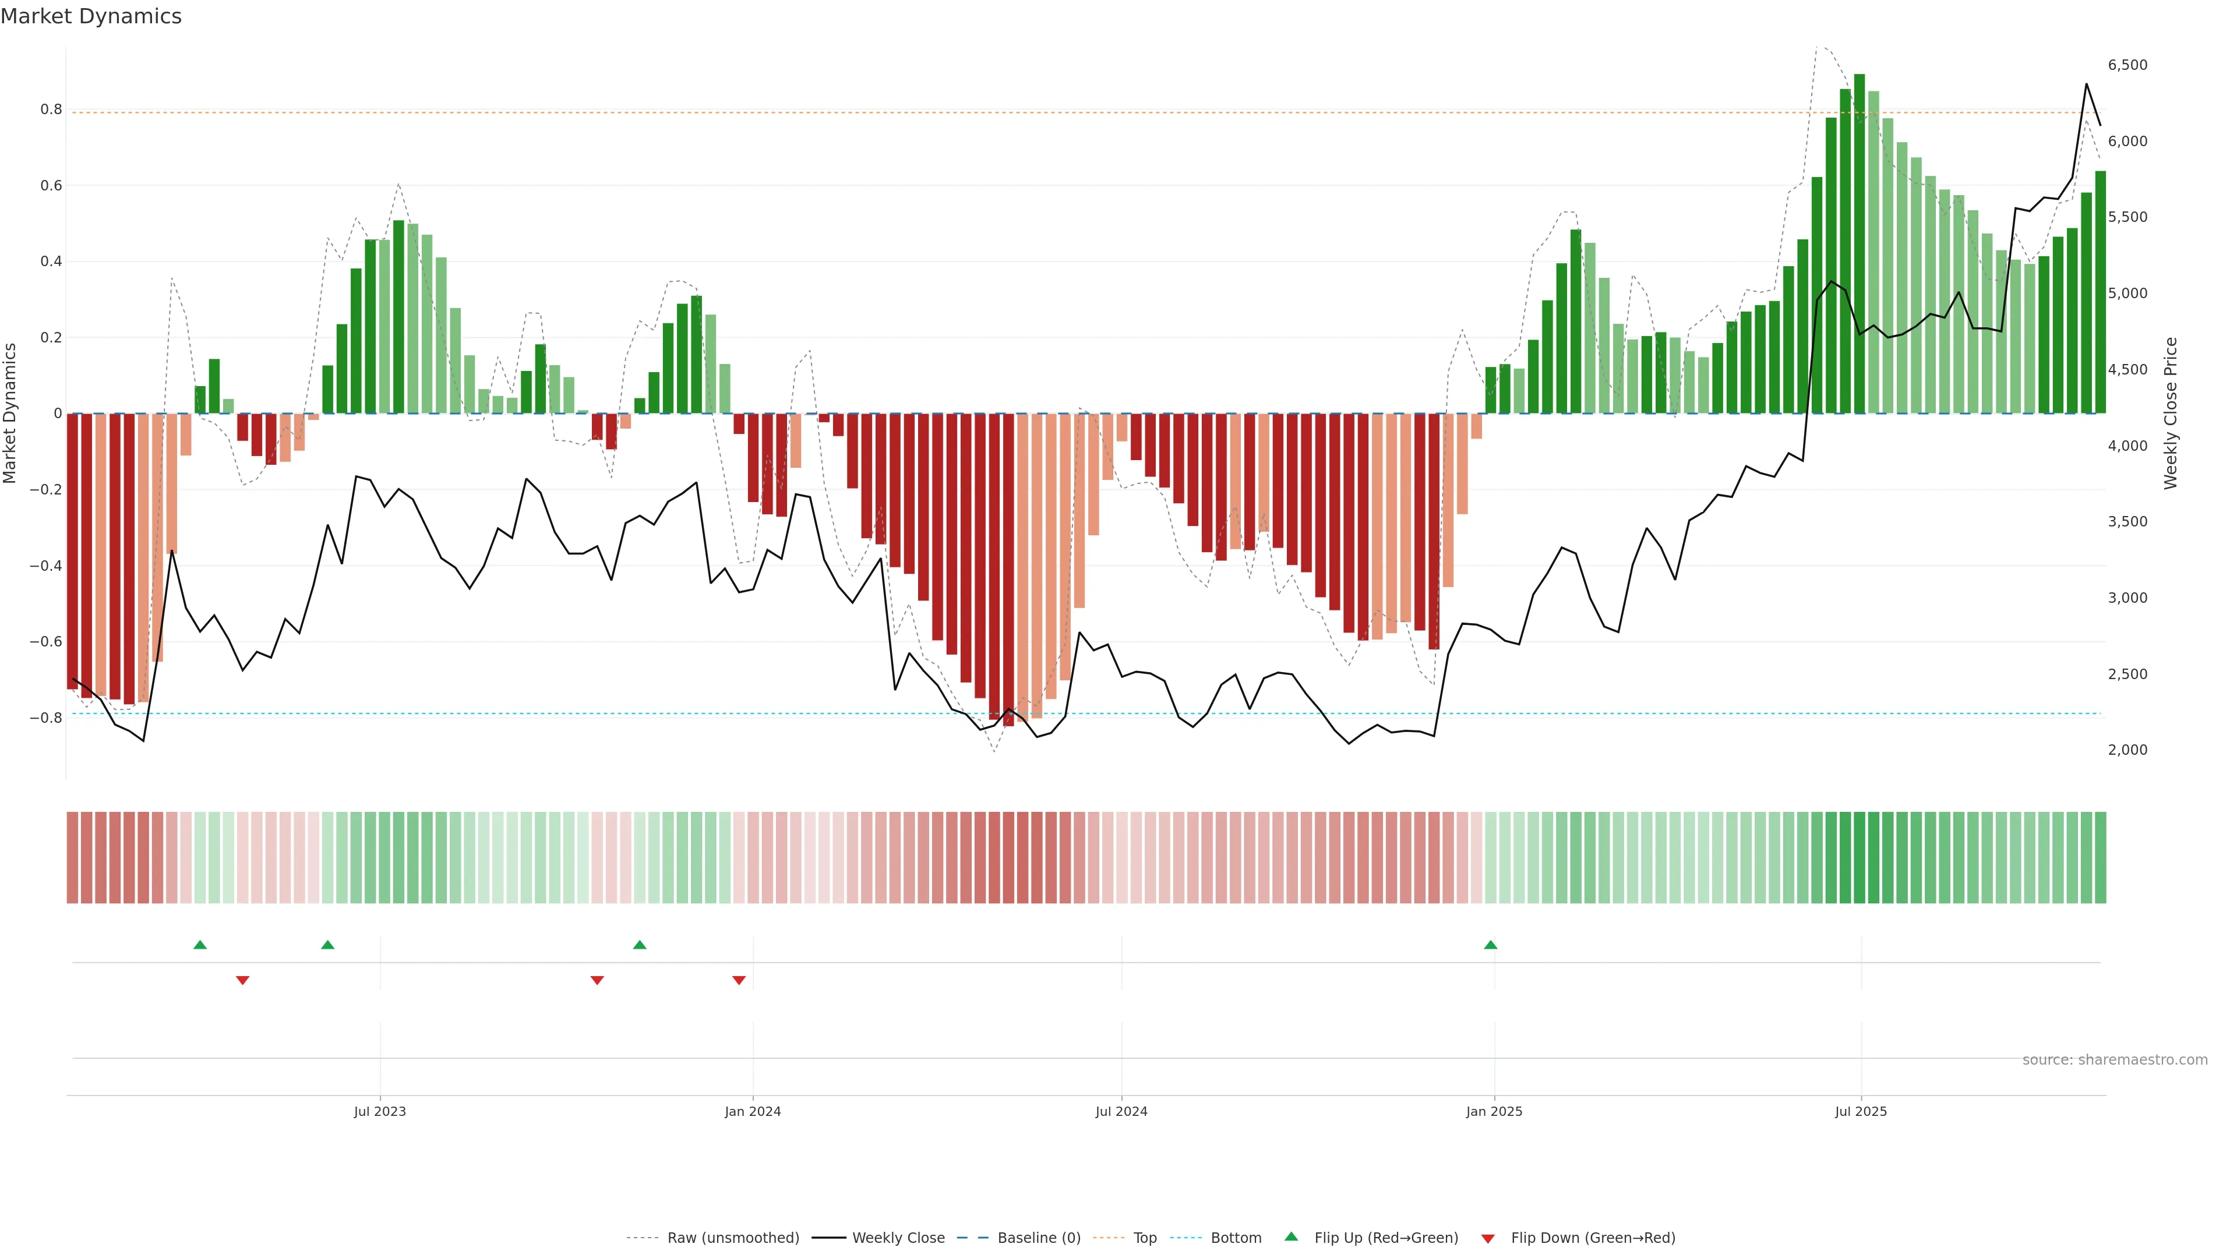Click the flip-down marker between Jul 2023 and Jan 2024 gridlines
2237x1258 pixels.
pyautogui.click(x=597, y=980)
